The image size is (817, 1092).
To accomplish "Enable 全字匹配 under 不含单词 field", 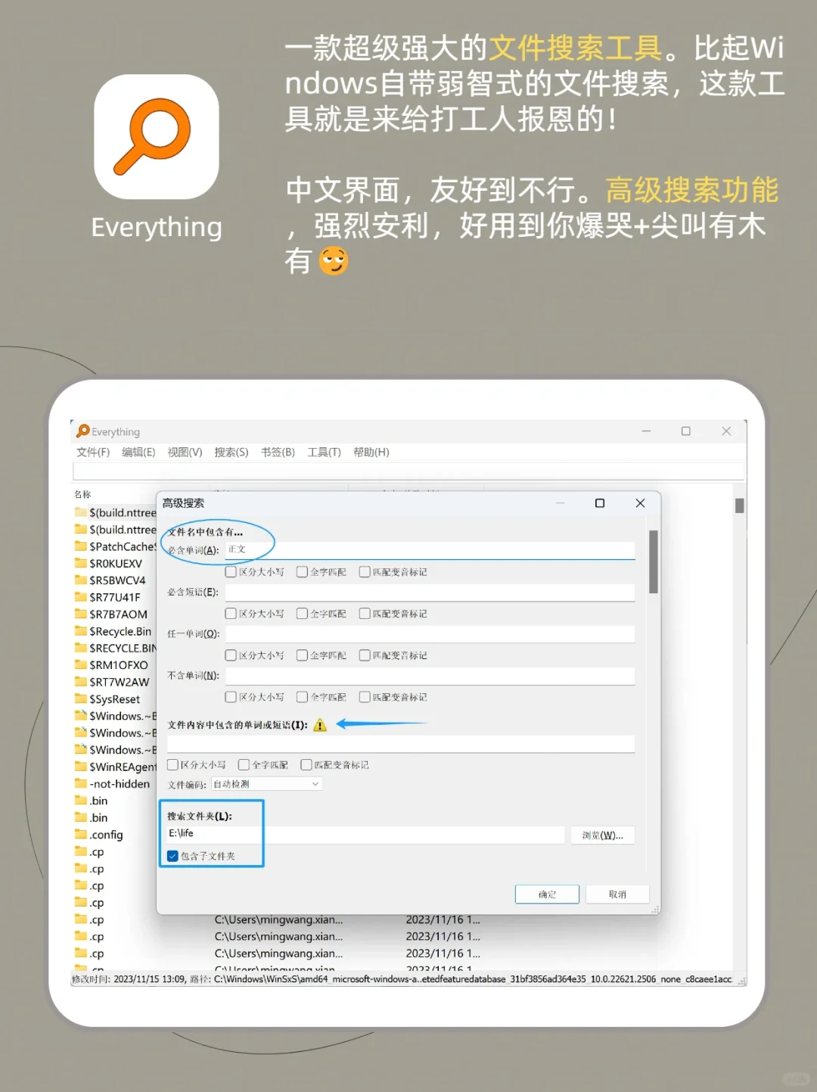I will 301,696.
